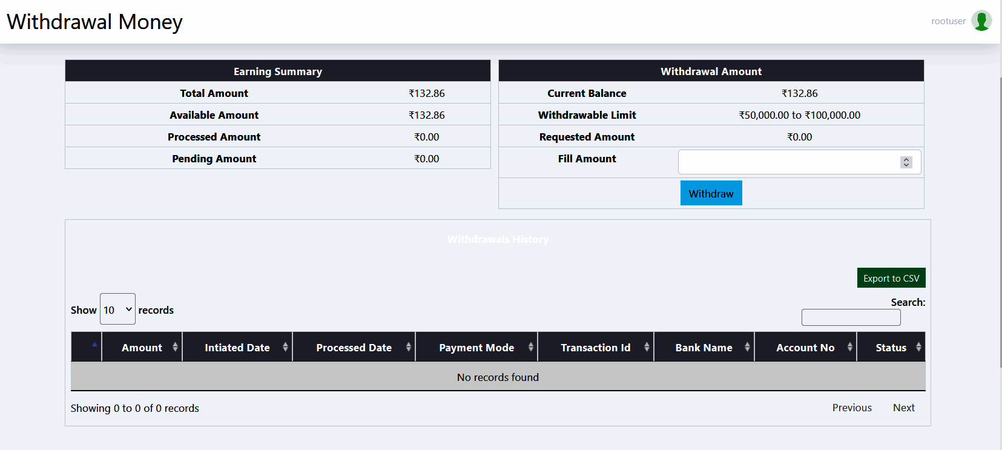Viewport: 1002px width, 450px height.
Task: Click the Current Balance label
Action: 587,93
